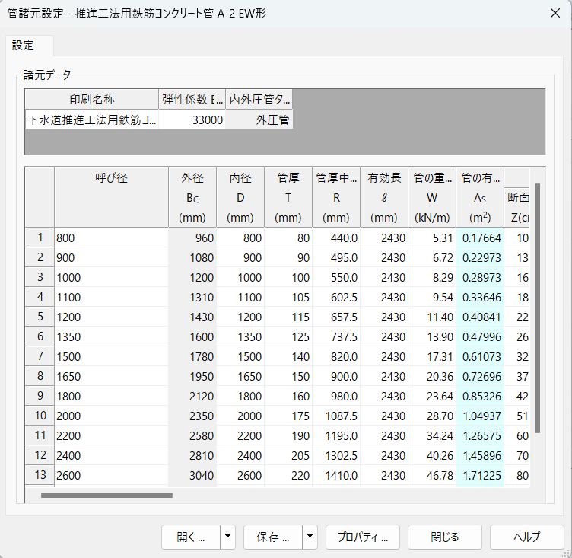
Task: Click the 外径 Bc column header
Action: [192, 197]
